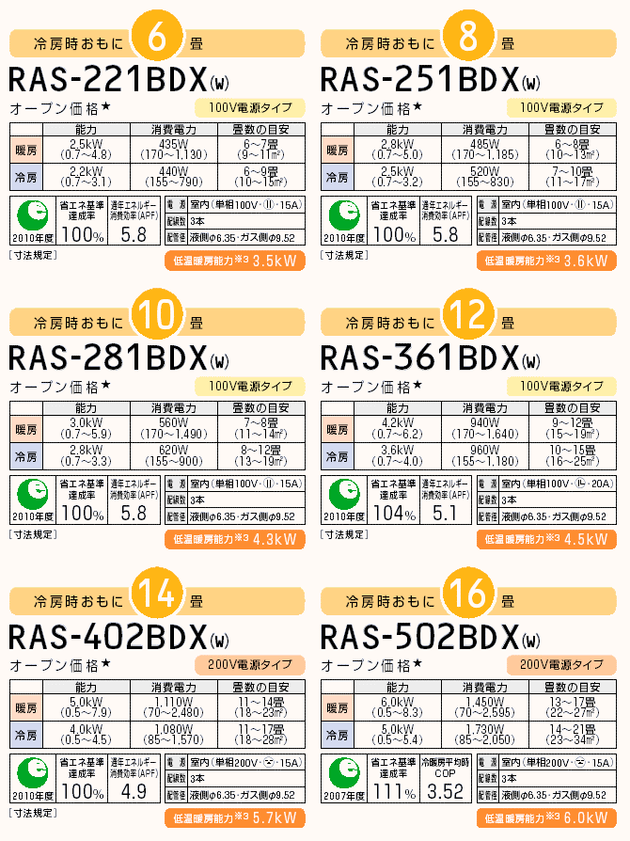Screen dimensions: 630x841
Task: Click the 低温暖房能力 6.0kW badge
Action: click(546, 817)
